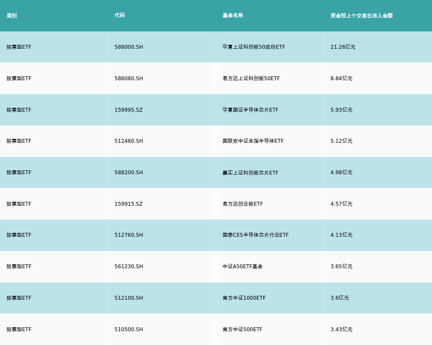Select fund code 588000.SH
Viewport: 432px width, 345px height.
click(x=129, y=47)
